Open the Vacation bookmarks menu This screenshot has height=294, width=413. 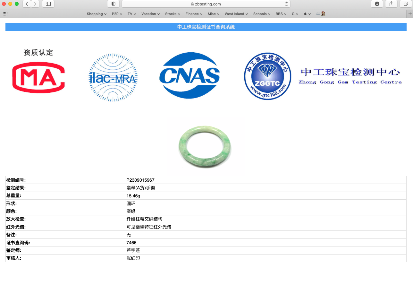[150, 14]
